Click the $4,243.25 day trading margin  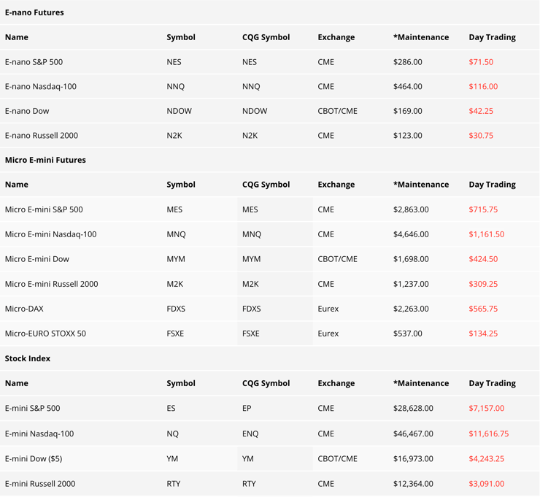click(486, 459)
